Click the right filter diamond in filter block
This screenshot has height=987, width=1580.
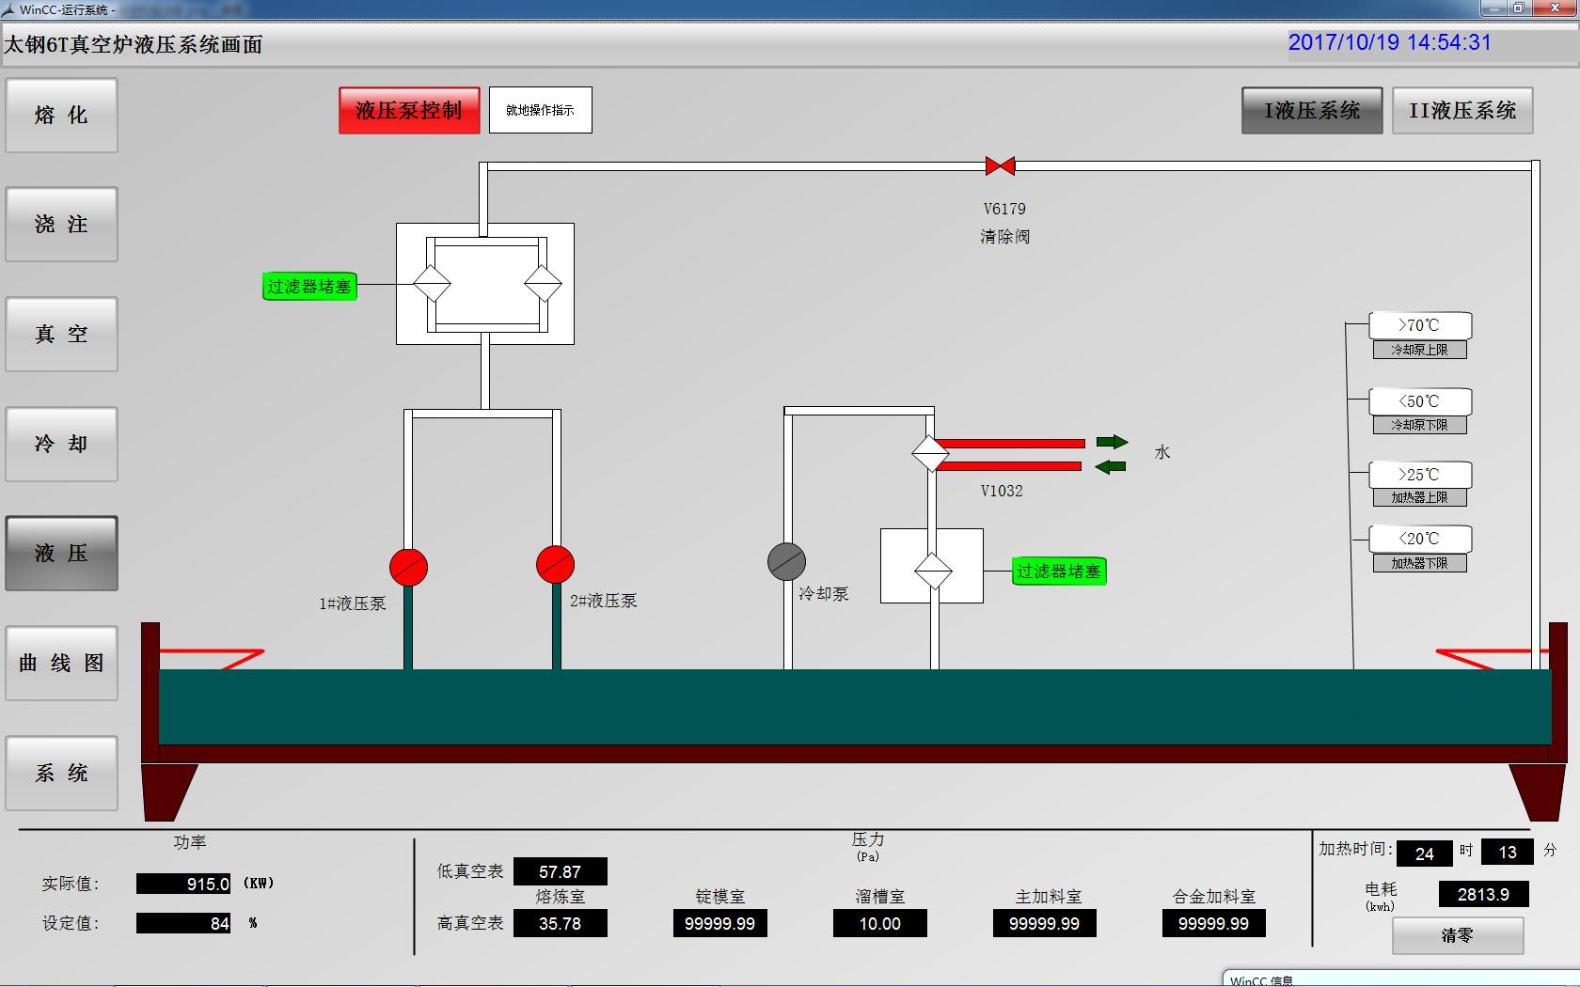[543, 283]
